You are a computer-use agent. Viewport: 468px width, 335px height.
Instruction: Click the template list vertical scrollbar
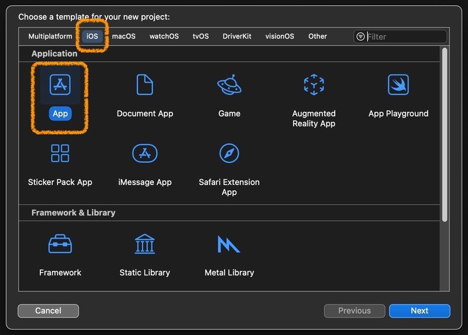445,135
